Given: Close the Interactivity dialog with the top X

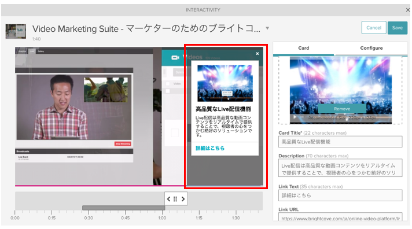Looking at the screenshot, I should [408, 10].
